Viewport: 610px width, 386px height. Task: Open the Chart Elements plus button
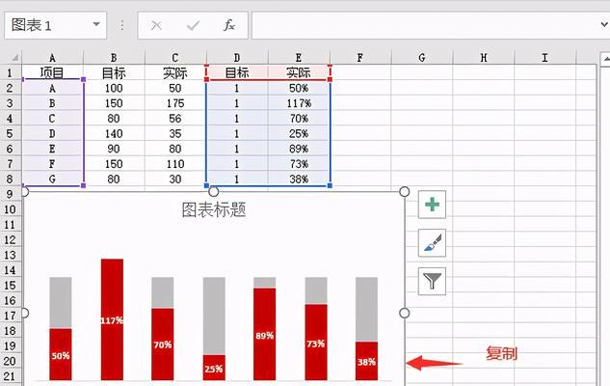[x=432, y=205]
